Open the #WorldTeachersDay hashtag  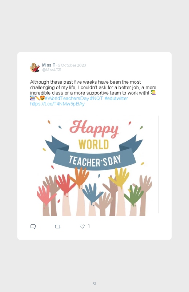click(x=67, y=98)
